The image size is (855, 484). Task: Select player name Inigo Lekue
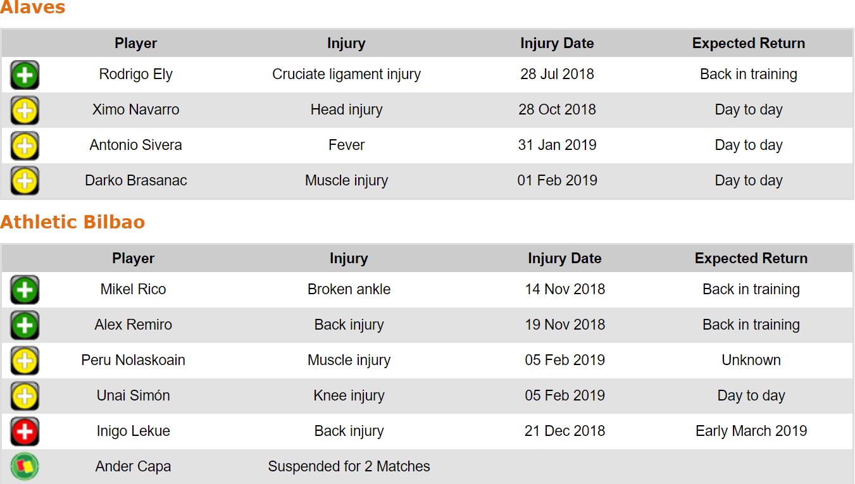[134, 431]
